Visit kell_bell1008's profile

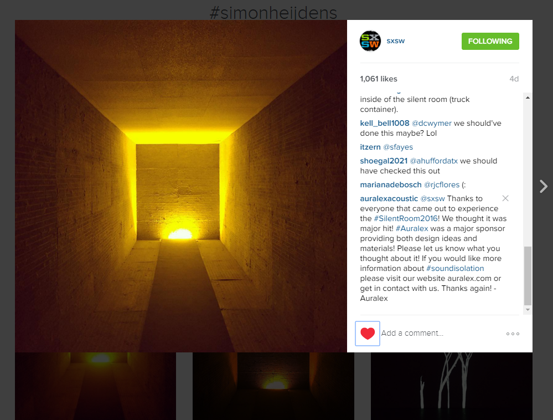click(384, 123)
